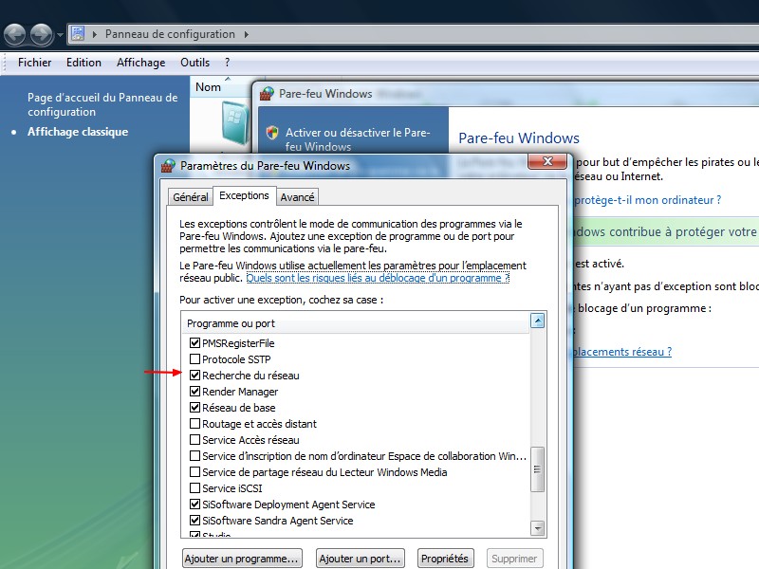Select the Recherche du réseau list entry
The image size is (759, 569).
(x=250, y=376)
